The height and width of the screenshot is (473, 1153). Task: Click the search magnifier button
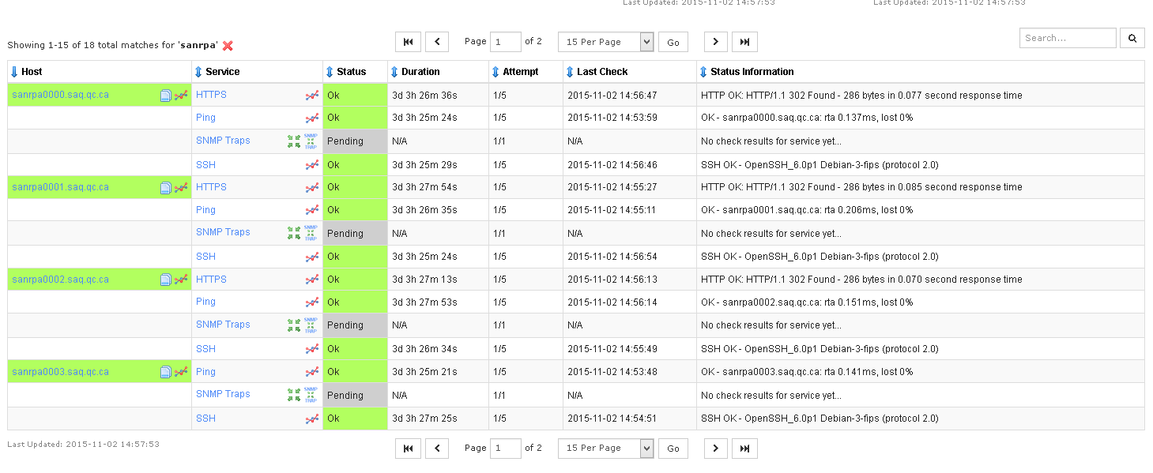[x=1132, y=38]
